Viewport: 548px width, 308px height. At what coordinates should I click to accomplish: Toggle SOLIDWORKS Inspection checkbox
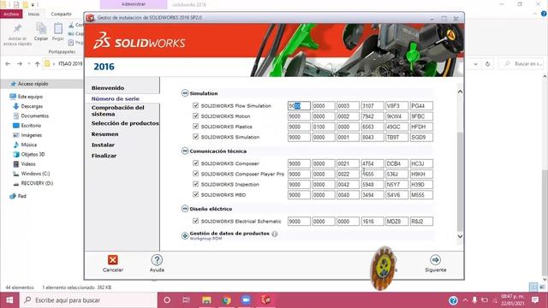tap(196, 184)
